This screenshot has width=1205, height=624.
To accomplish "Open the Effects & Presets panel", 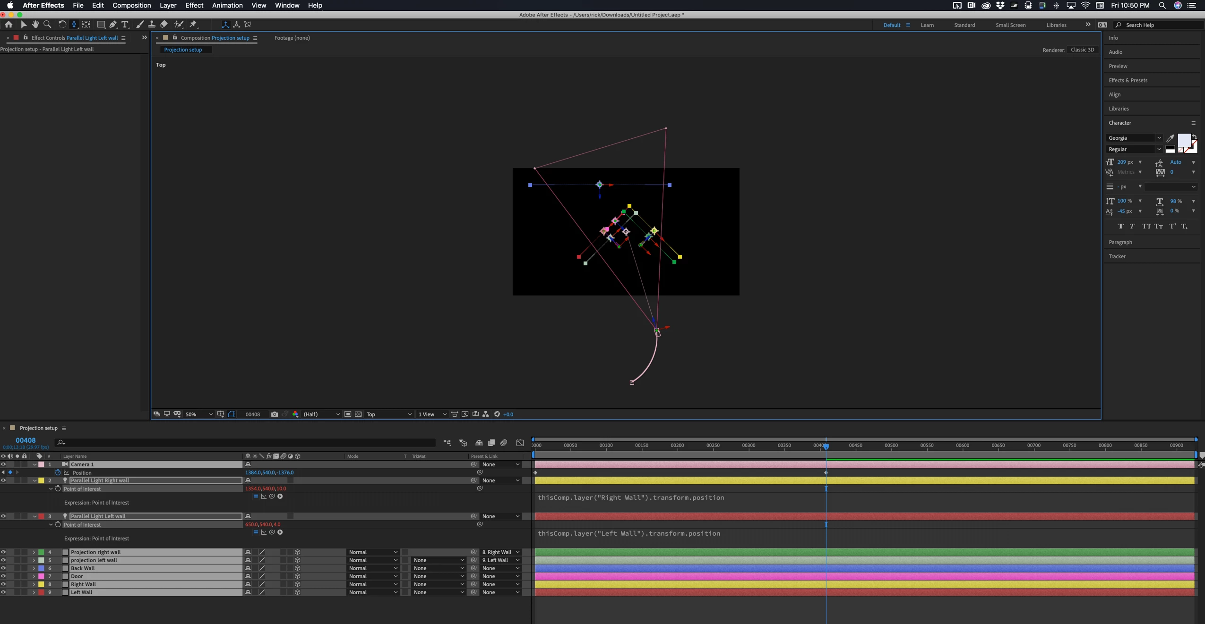I will 1128,80.
